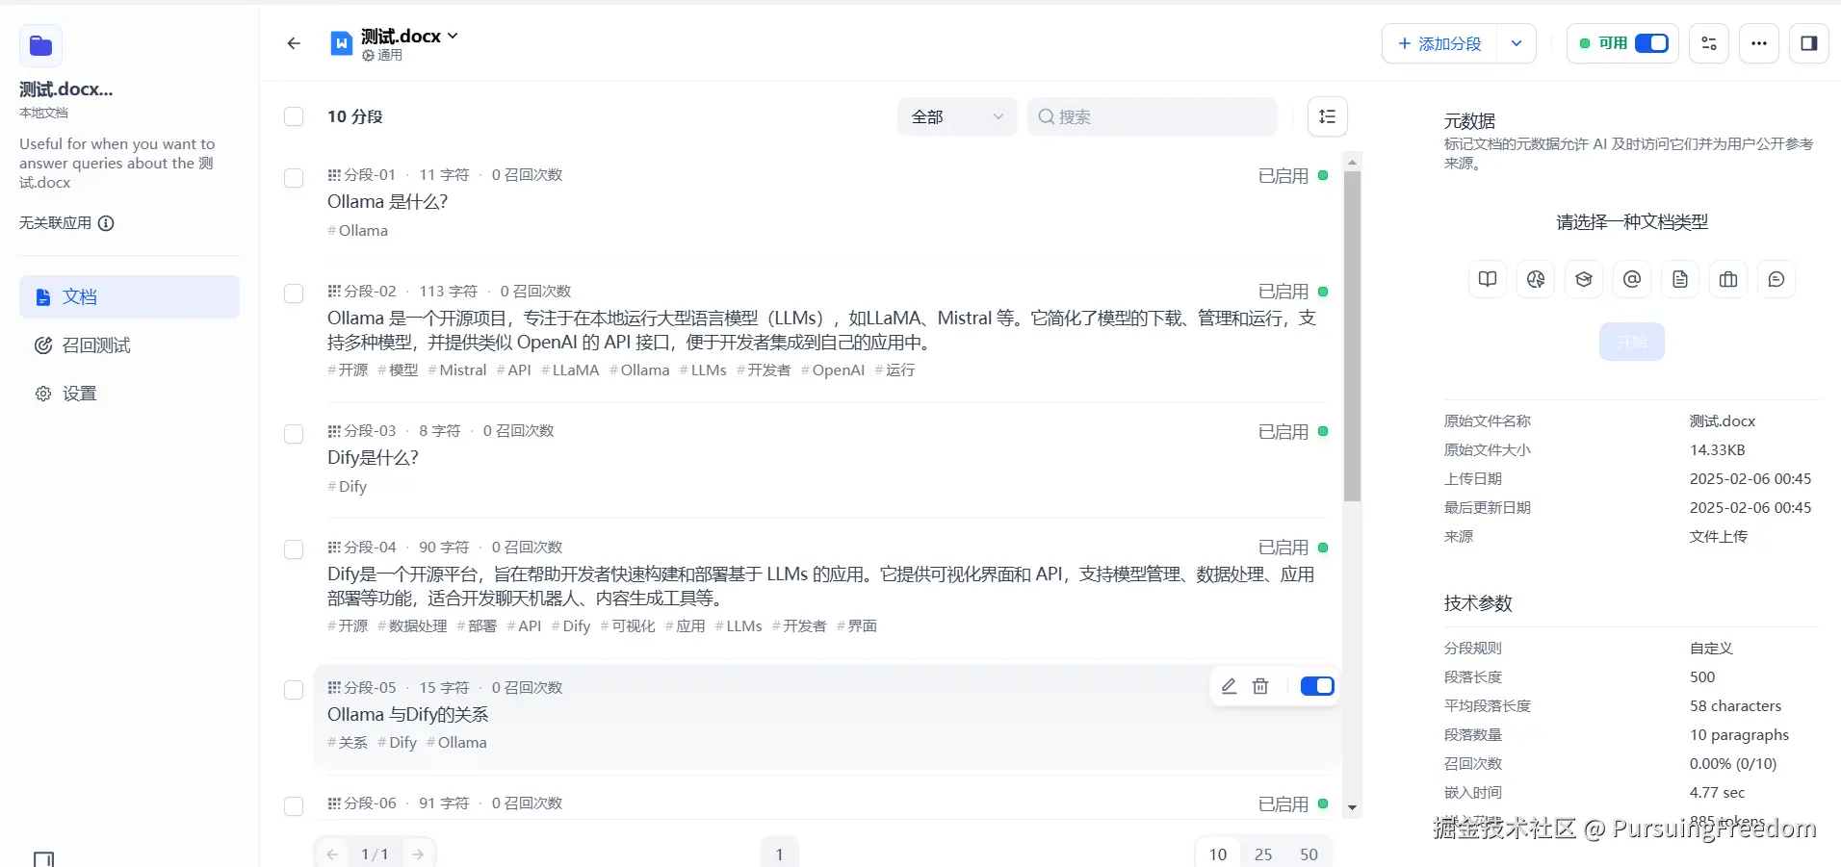
Task: Click the 开始 button under document types
Action: point(1632,342)
